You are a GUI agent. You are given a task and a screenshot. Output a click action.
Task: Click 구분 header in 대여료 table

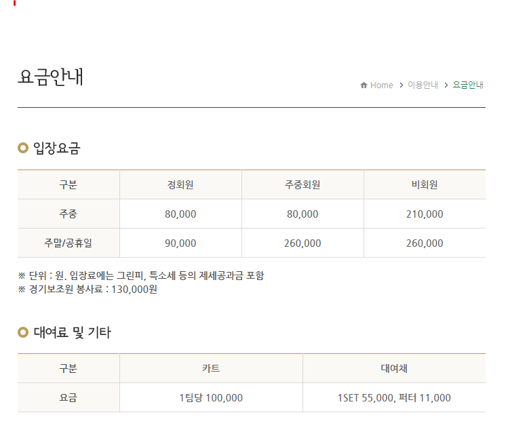coord(68,368)
